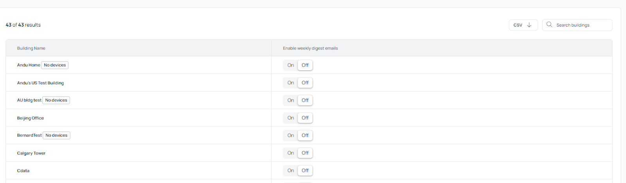Turn On weekly digest for Andu Home
The image size is (626, 183).
(x=290, y=65)
